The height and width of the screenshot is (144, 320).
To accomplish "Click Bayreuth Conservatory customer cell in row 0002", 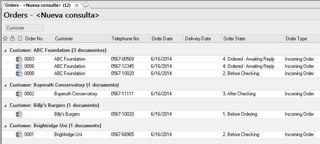I will (x=76, y=94).
